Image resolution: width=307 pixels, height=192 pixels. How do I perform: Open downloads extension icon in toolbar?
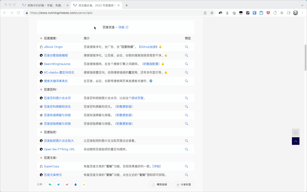click(227, 13)
